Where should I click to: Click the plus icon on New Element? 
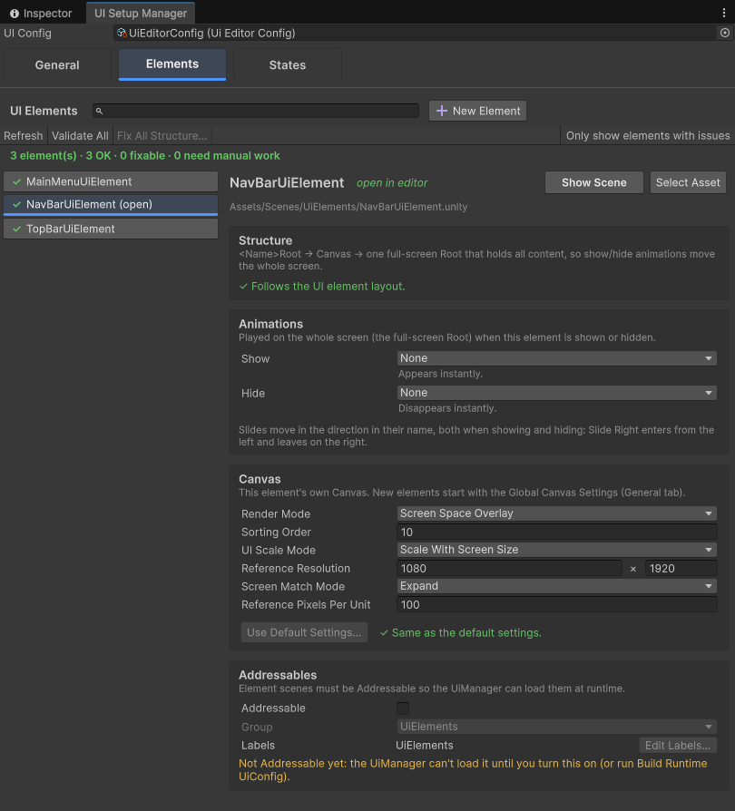pyautogui.click(x=442, y=111)
